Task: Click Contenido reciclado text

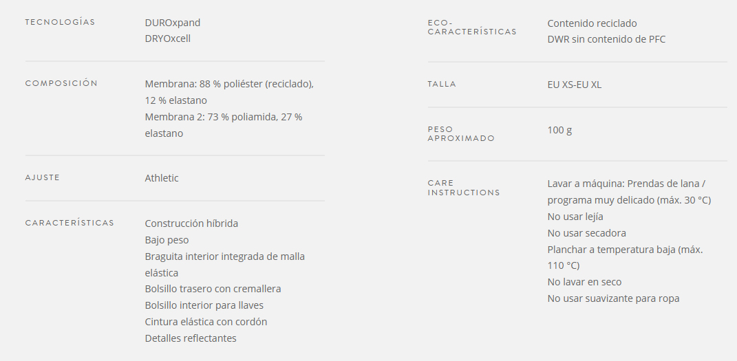Action: click(x=592, y=23)
